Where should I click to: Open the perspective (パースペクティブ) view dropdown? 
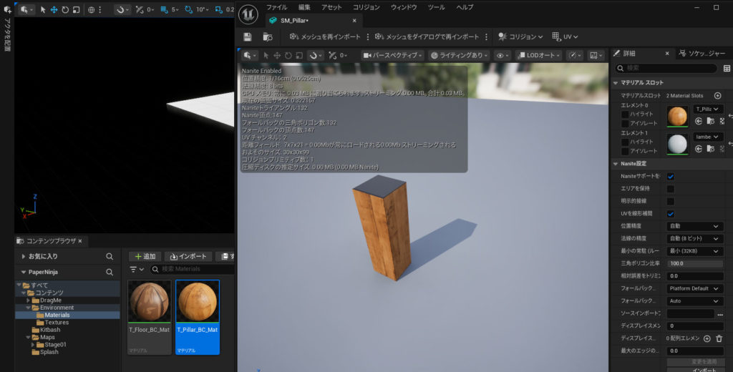(392, 55)
